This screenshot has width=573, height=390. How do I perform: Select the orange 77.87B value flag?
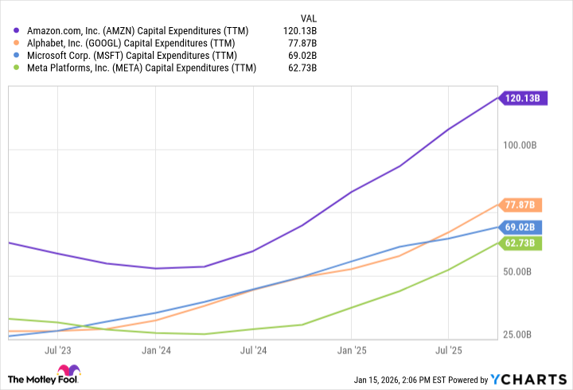pyautogui.click(x=522, y=205)
